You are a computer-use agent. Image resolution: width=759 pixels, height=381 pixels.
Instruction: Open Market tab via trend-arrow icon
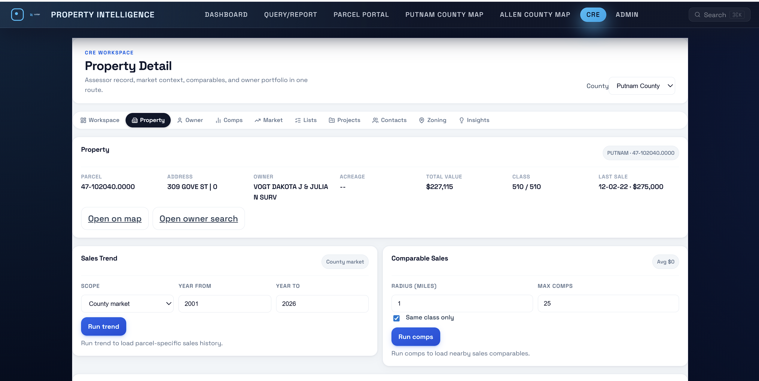[x=258, y=120]
